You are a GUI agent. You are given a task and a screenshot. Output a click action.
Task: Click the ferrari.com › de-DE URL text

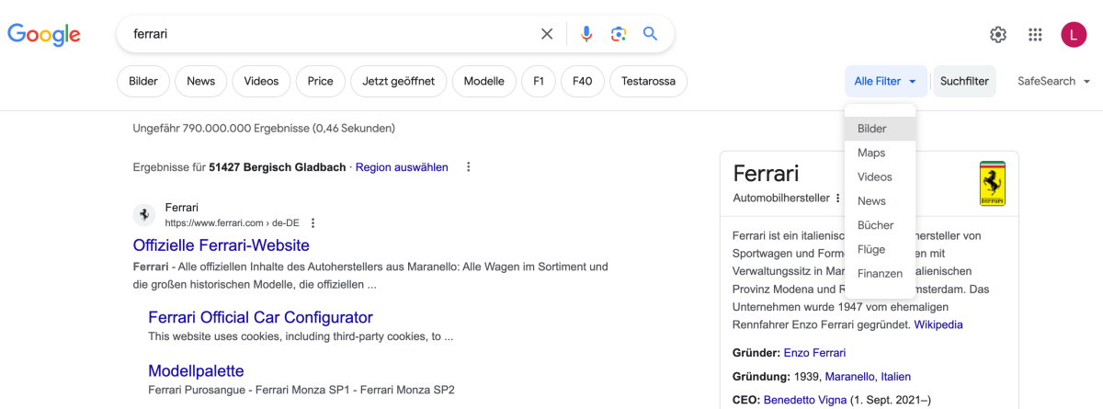pos(233,223)
